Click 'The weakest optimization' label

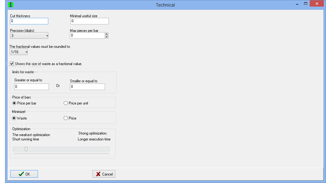31,135
